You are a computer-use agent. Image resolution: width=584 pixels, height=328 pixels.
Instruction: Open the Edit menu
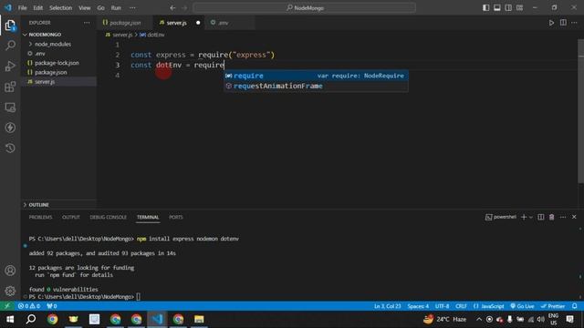click(38, 8)
